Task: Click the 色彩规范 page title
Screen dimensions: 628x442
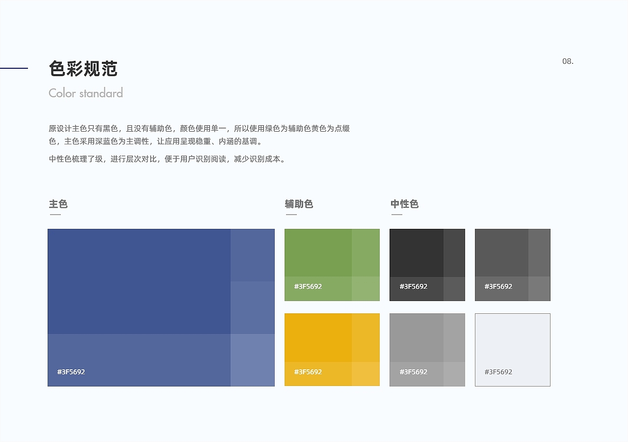Action: [x=83, y=70]
